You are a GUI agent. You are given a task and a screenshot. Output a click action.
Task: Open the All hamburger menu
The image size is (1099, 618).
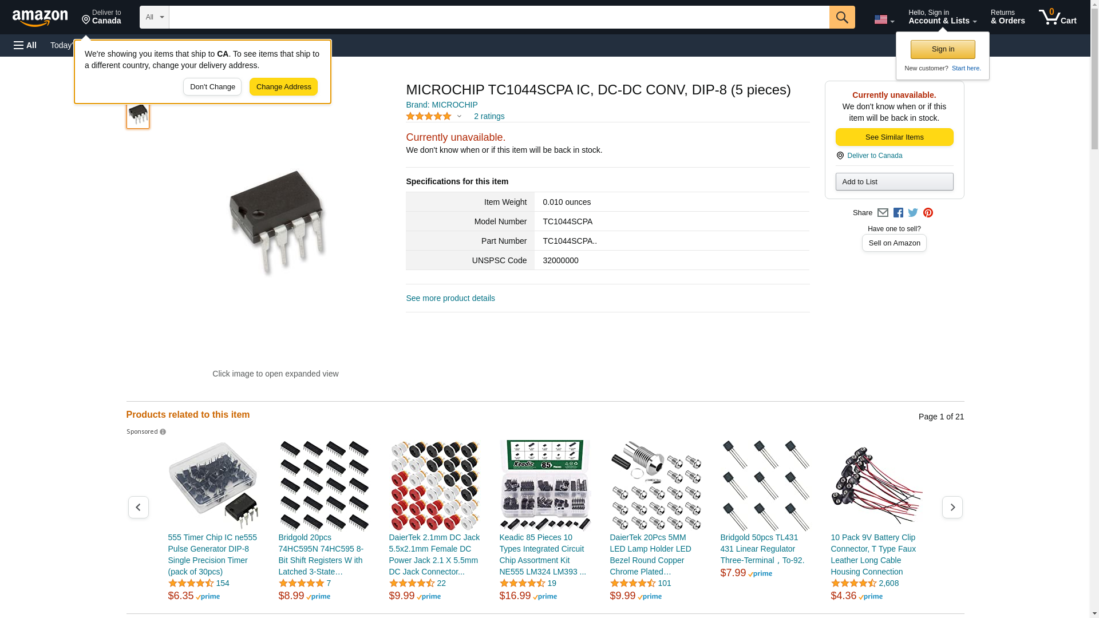[25, 45]
